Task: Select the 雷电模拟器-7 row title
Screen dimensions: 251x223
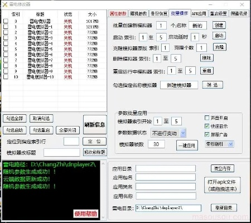Action: (40, 60)
